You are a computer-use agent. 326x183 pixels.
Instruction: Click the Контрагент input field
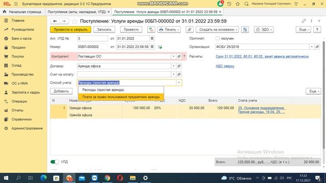124,56
